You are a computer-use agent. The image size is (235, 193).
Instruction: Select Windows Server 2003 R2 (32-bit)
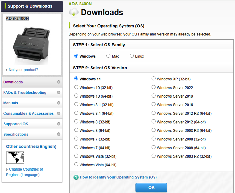(x=153, y=156)
